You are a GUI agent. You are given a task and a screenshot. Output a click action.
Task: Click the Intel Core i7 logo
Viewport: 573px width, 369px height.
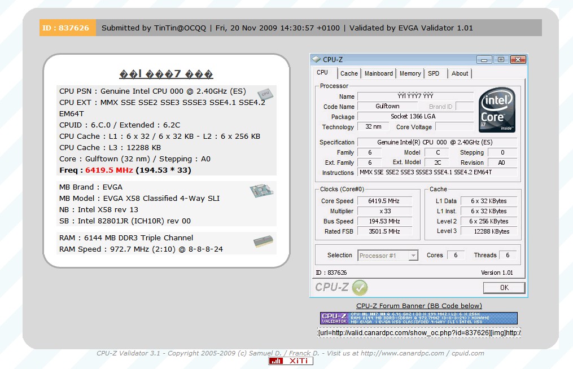click(x=497, y=109)
